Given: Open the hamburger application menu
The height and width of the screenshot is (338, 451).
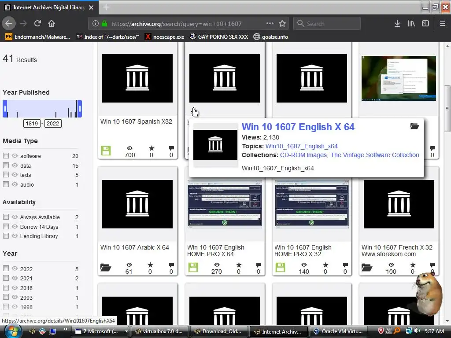Looking at the screenshot, I should pos(443,24).
